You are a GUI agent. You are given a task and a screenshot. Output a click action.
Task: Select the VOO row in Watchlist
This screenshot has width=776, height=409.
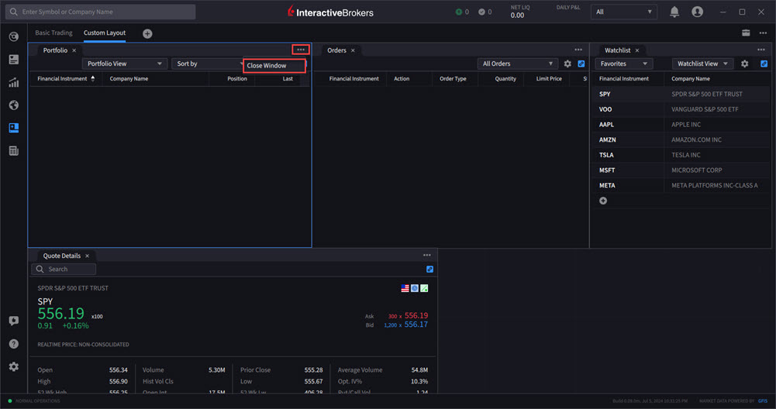pyautogui.click(x=681, y=109)
